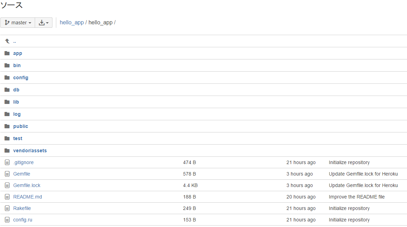
Task: Click the file icon next to config.ru
Action: 7,220
